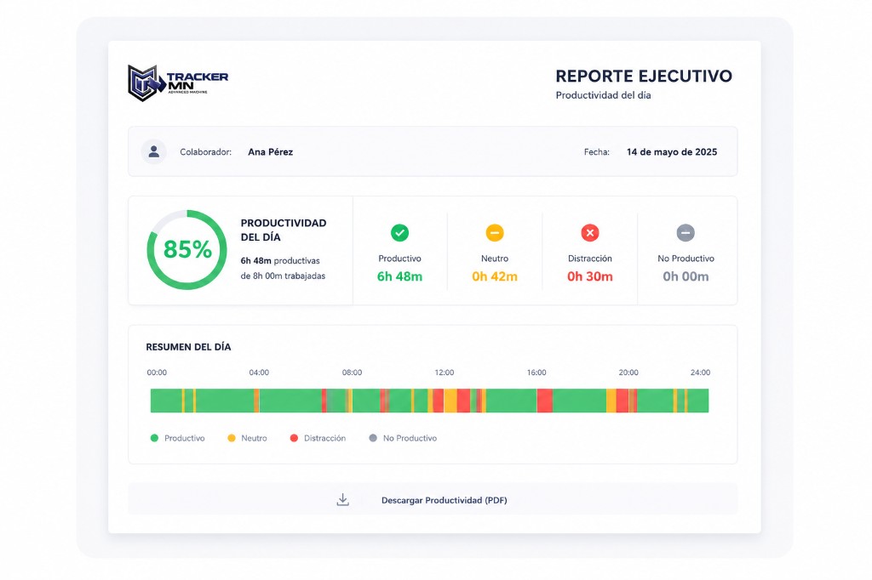Click the PRODUCTIVIDAD DEL DÍA title
This screenshot has height=580, width=872.
pyautogui.click(x=284, y=230)
